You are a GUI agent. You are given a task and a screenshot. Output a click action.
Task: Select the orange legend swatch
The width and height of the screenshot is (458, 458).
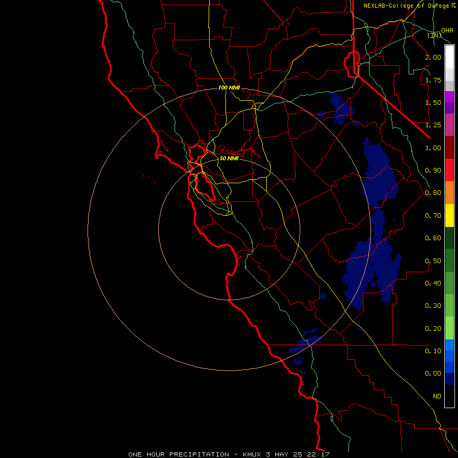[x=449, y=193]
